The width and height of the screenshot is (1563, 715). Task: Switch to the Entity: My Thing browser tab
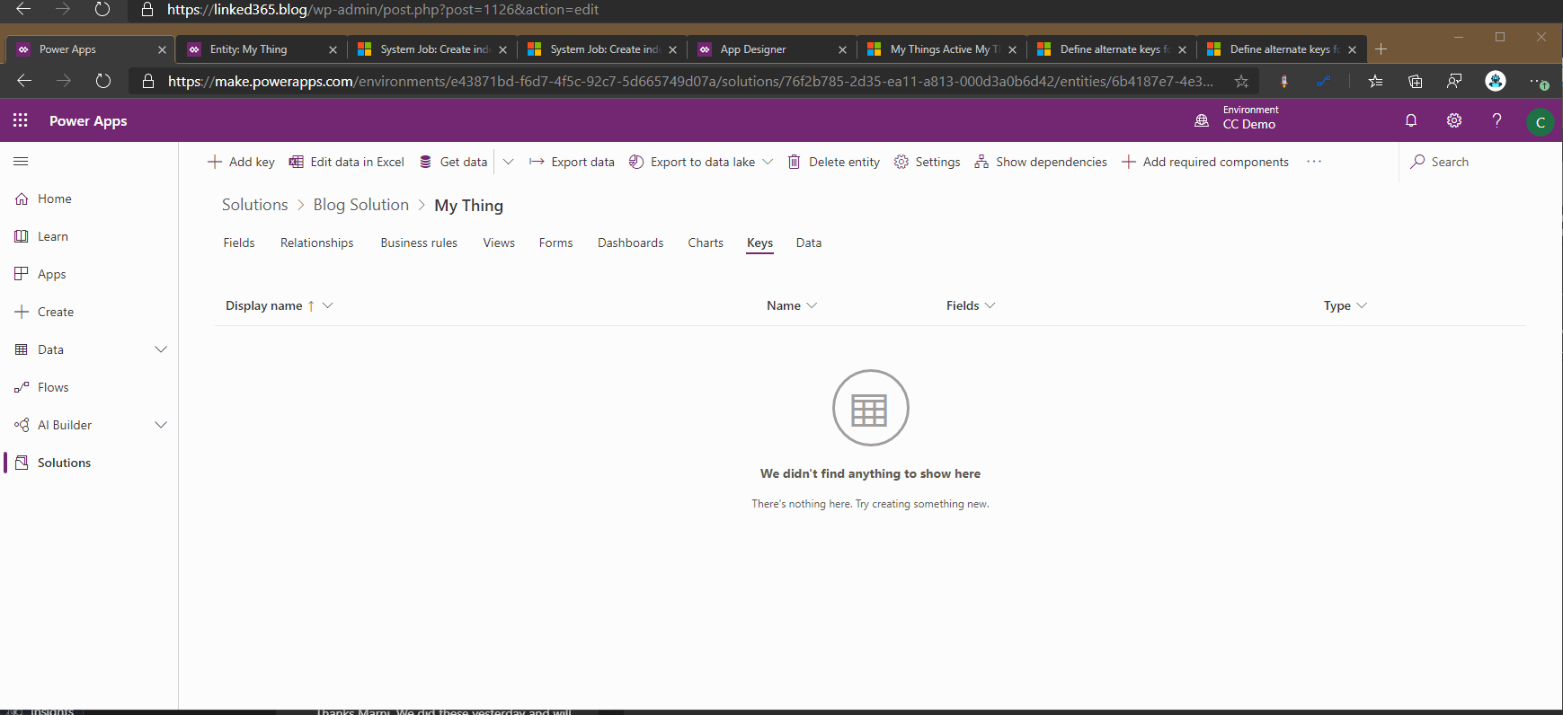coord(262,49)
